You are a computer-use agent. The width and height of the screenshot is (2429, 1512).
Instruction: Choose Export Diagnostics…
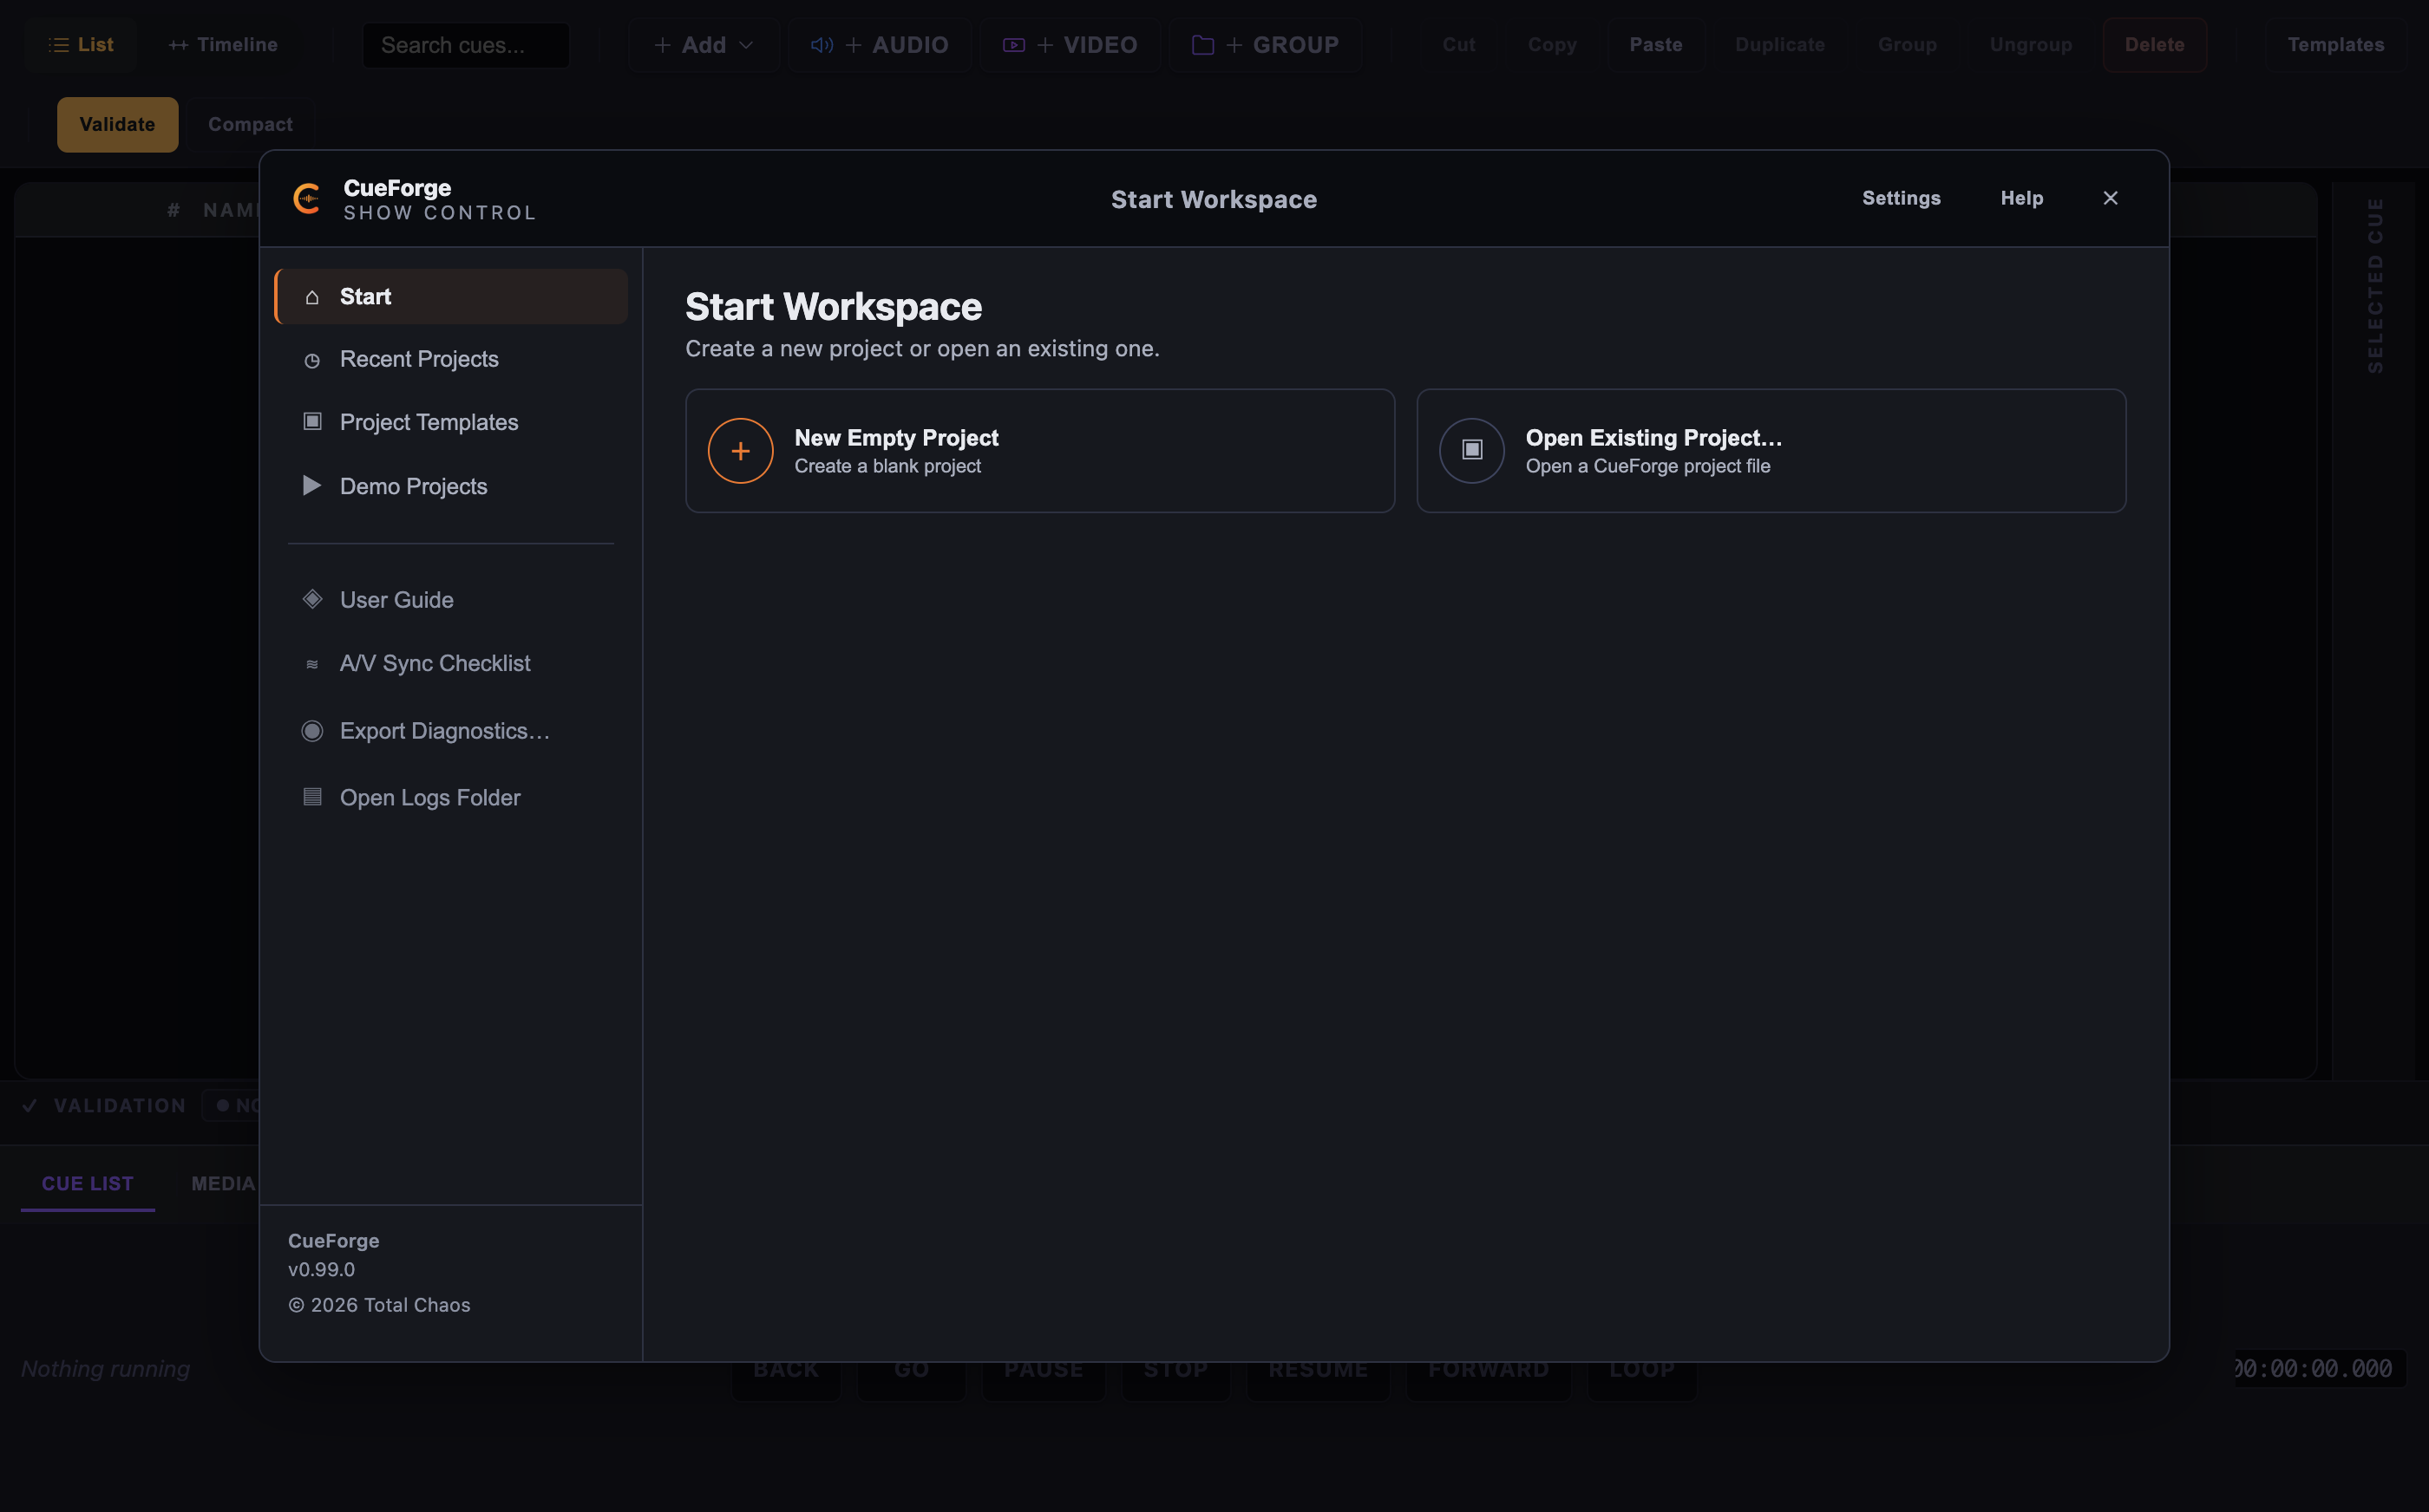tap(451, 731)
